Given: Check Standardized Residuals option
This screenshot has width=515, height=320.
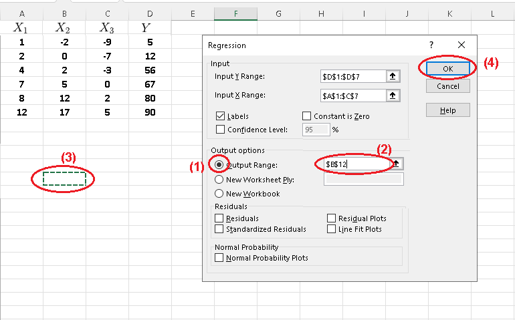Looking at the screenshot, I should click(219, 229).
